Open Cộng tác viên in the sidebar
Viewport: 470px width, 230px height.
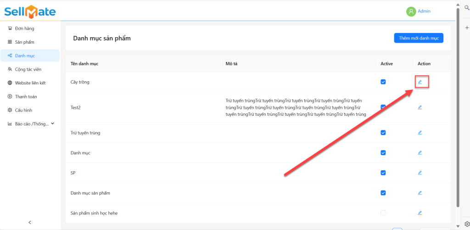coord(28,69)
